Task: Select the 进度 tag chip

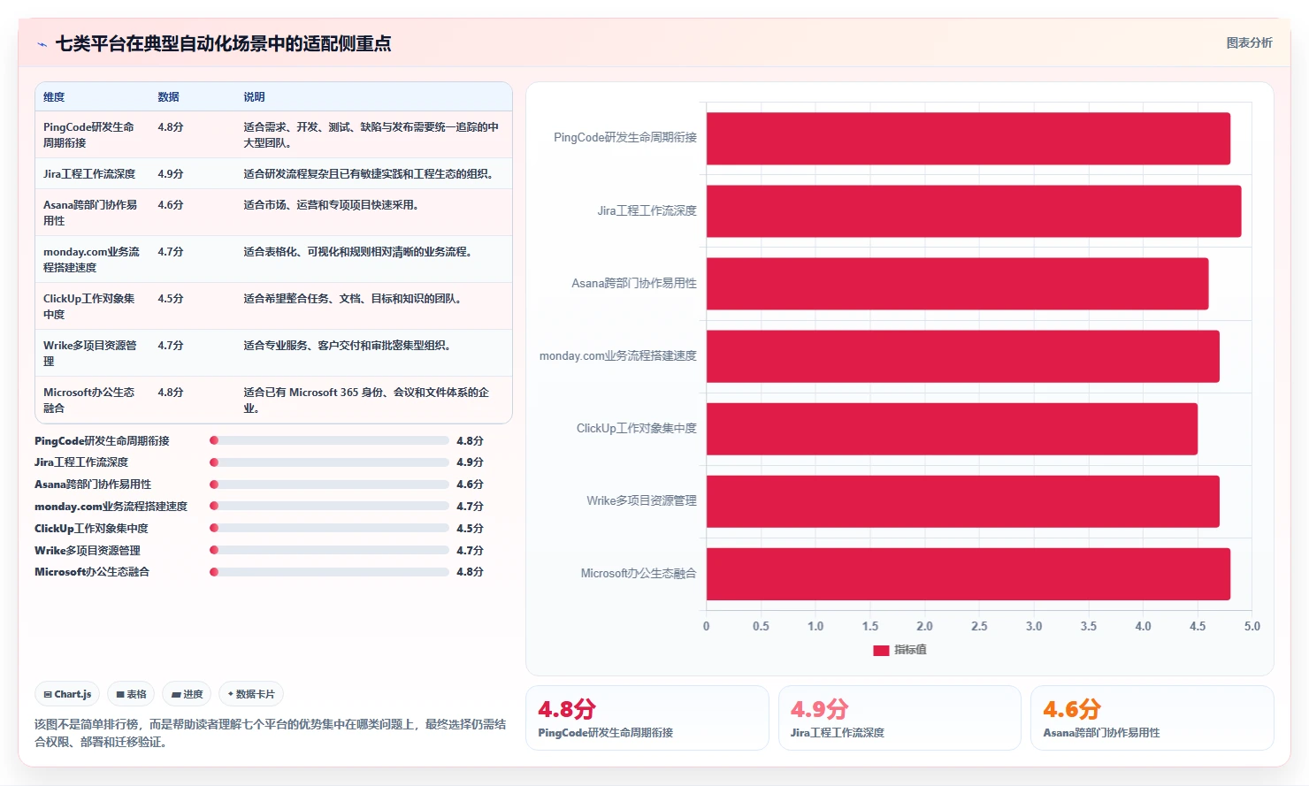Action: point(187,694)
